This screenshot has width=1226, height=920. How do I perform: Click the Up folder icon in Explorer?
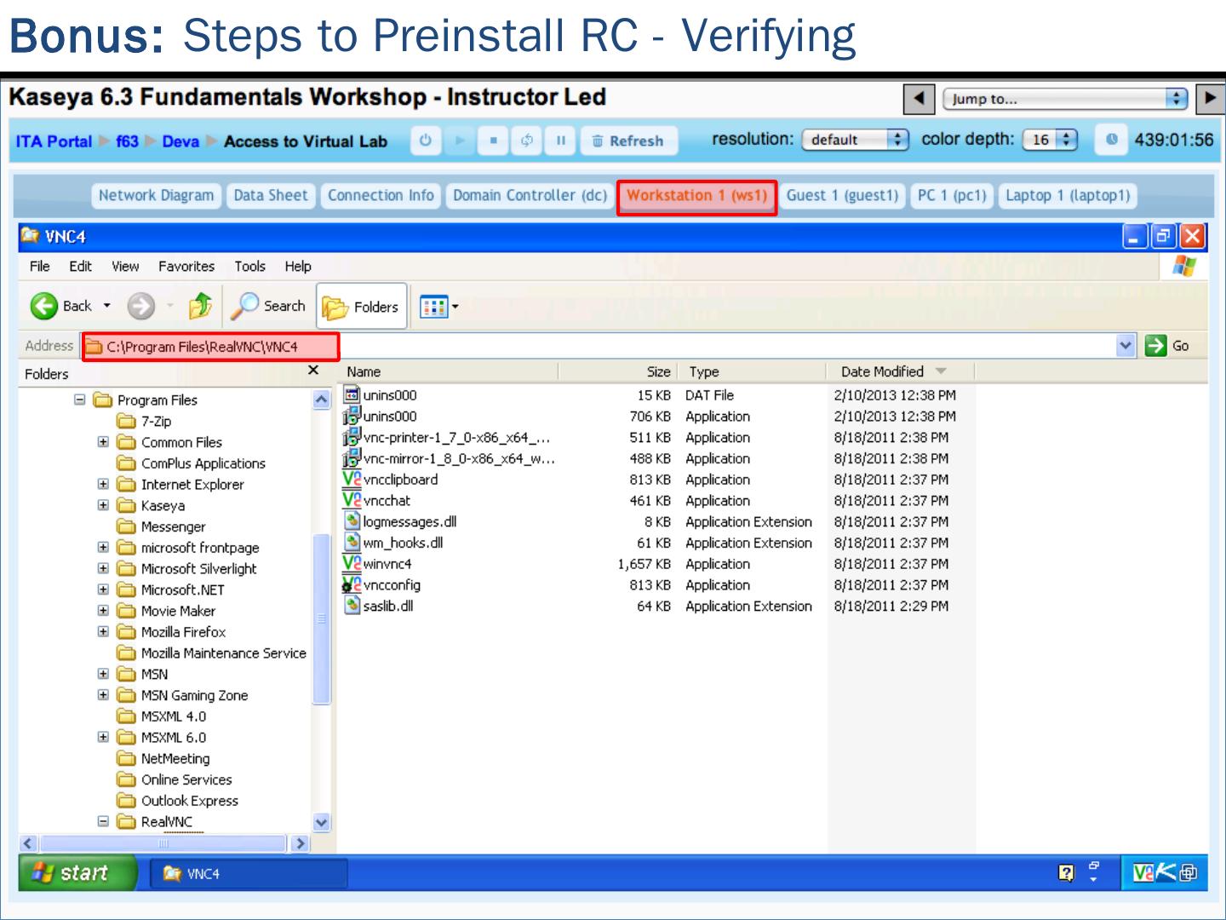pyautogui.click(x=201, y=306)
